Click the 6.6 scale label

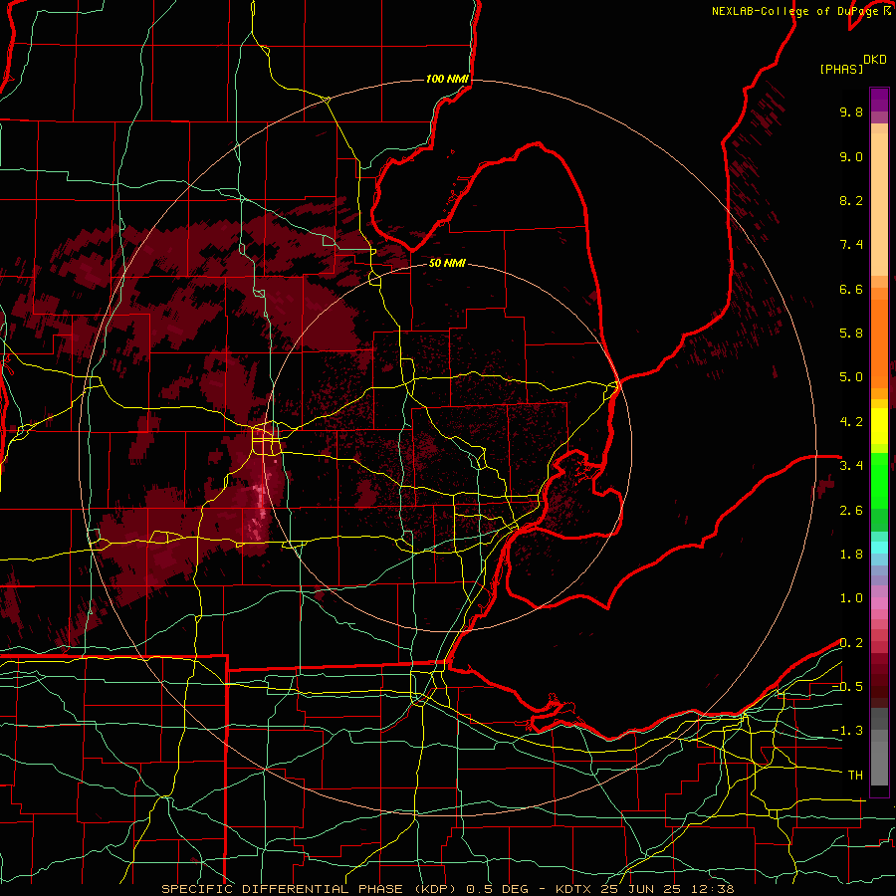851,289
